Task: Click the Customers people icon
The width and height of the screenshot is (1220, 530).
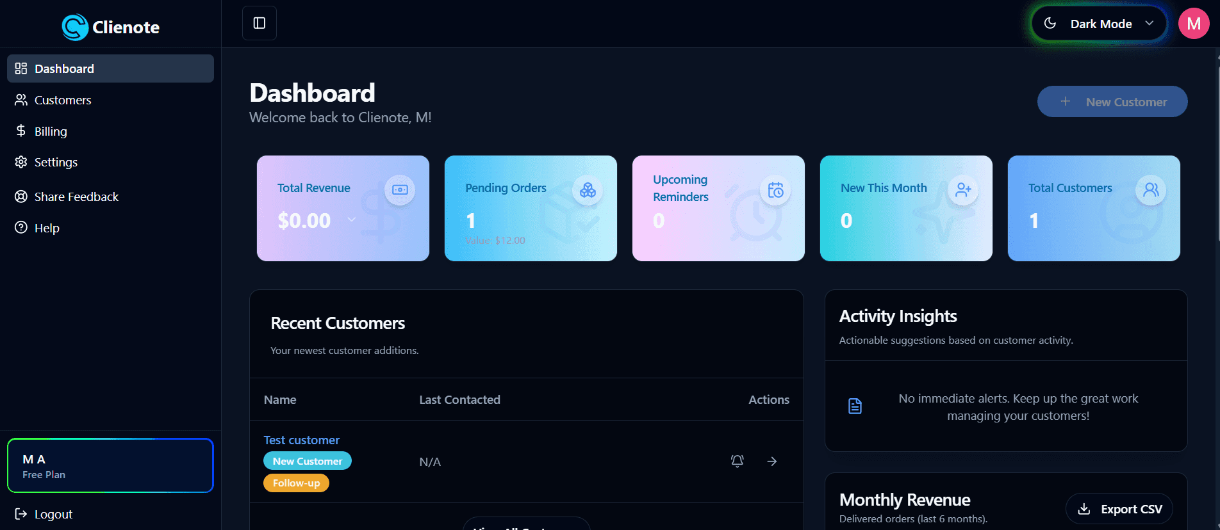Action: pos(21,100)
